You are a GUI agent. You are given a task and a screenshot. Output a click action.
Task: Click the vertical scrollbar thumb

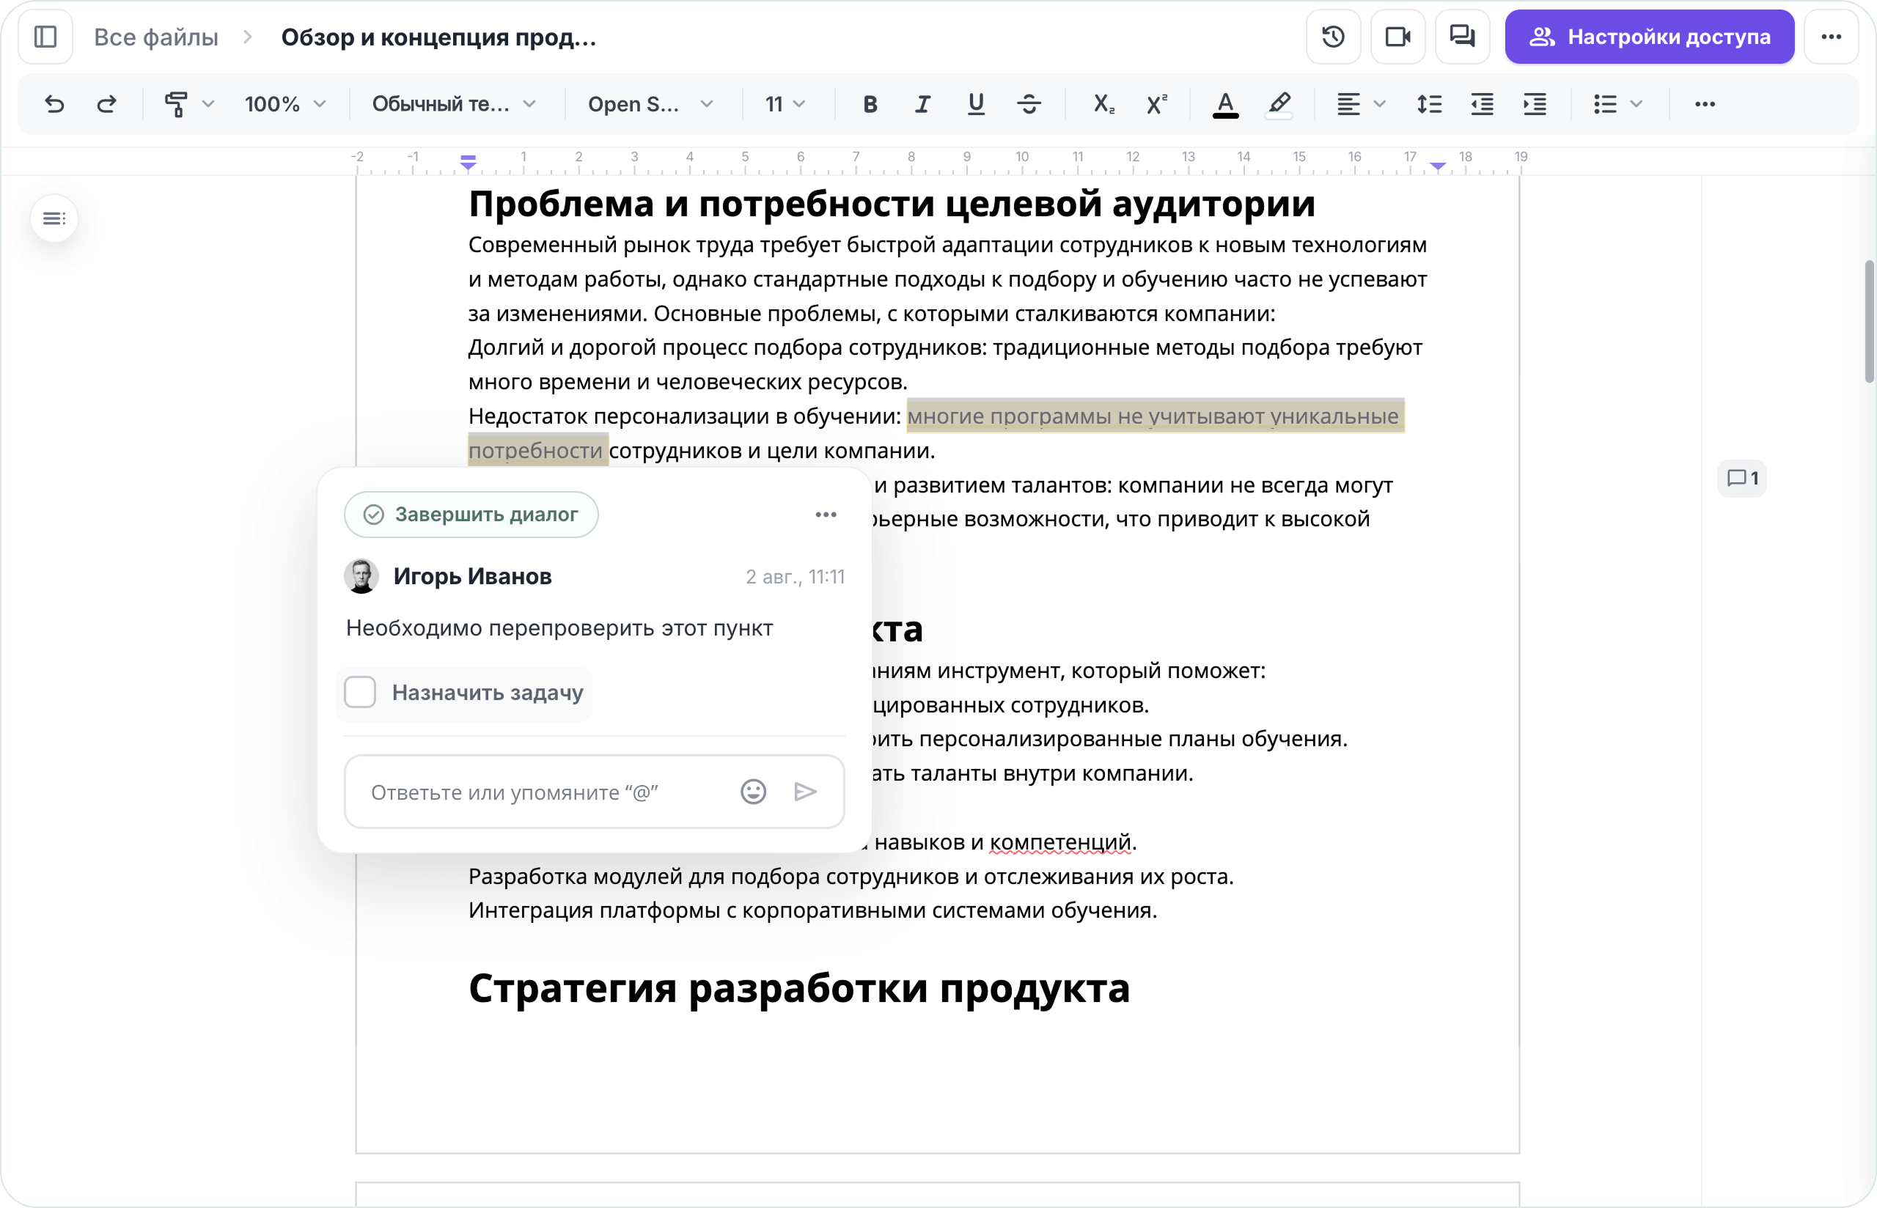click(1869, 322)
